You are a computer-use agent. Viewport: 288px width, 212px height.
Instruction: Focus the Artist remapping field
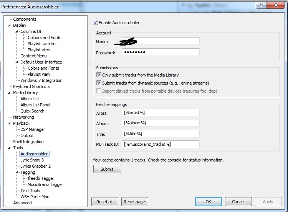[x=161, y=113]
